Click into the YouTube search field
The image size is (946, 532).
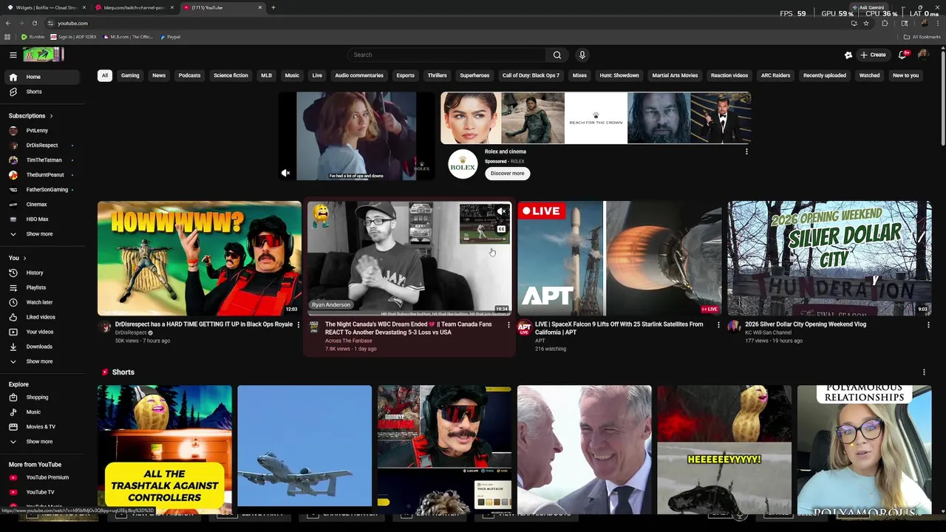pos(446,55)
